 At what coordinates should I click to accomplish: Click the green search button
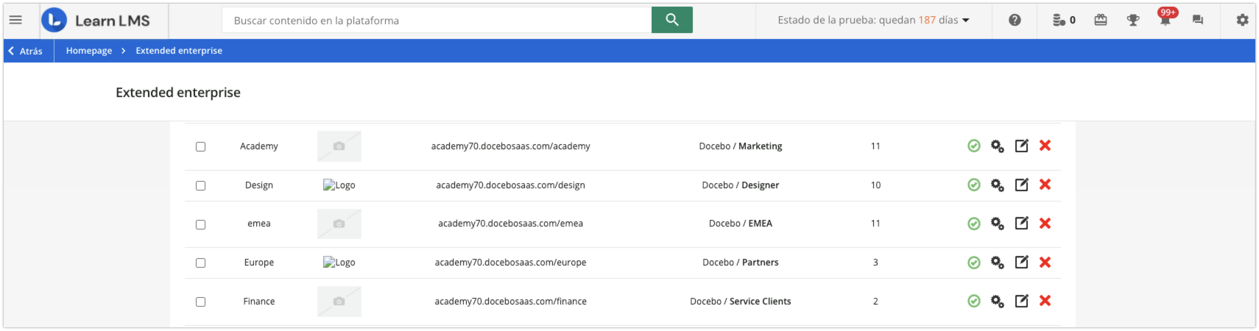click(x=671, y=20)
